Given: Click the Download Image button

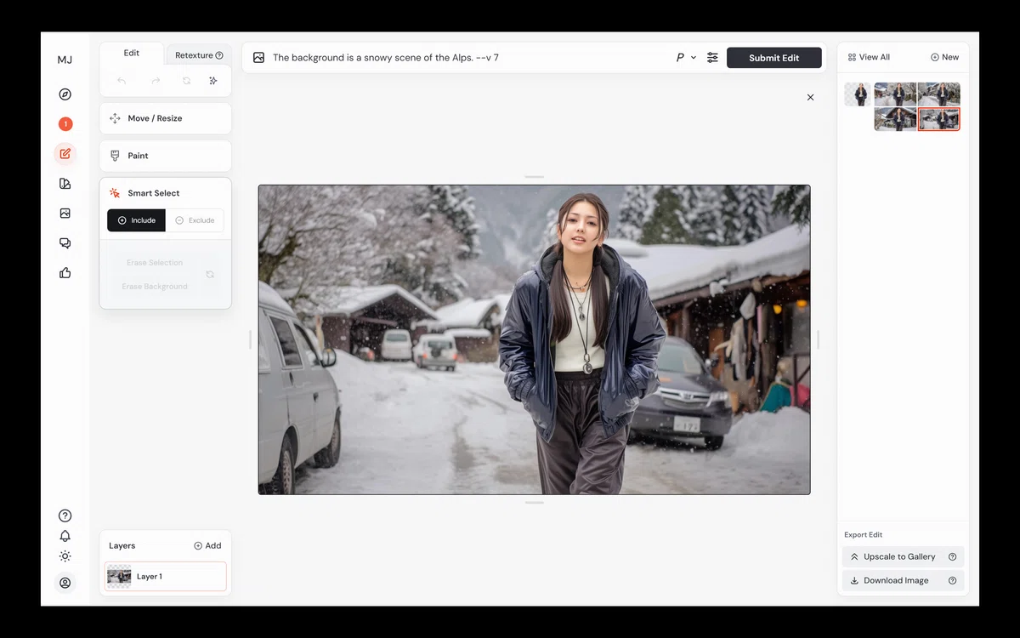Looking at the screenshot, I should [x=903, y=580].
